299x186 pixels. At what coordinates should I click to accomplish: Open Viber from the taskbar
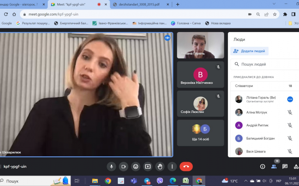coord(160,181)
